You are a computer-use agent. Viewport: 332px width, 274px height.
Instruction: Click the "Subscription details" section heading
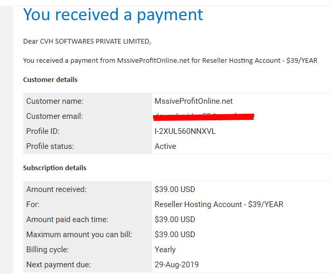pyautogui.click(x=54, y=168)
